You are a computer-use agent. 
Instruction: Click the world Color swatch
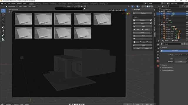pos(180,59)
